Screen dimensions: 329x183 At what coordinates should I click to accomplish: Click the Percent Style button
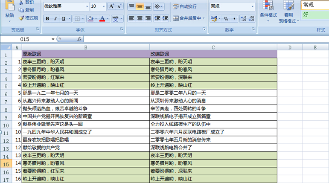click(226, 19)
